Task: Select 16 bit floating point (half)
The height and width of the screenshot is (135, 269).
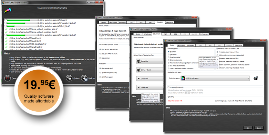Action: click(100, 73)
